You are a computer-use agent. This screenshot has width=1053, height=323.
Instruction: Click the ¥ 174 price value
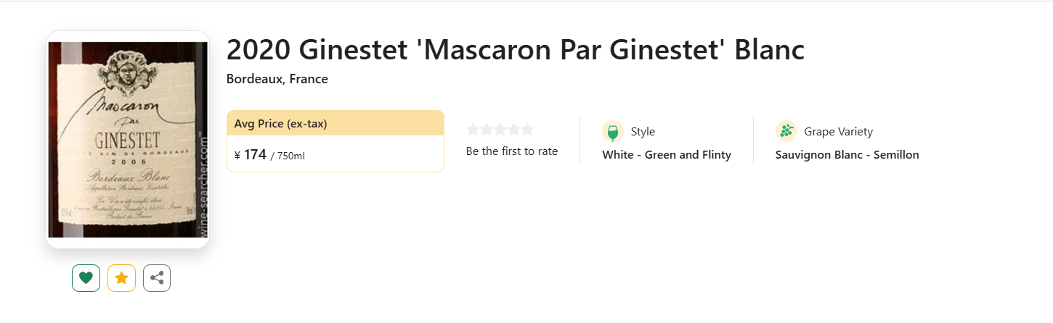point(251,154)
